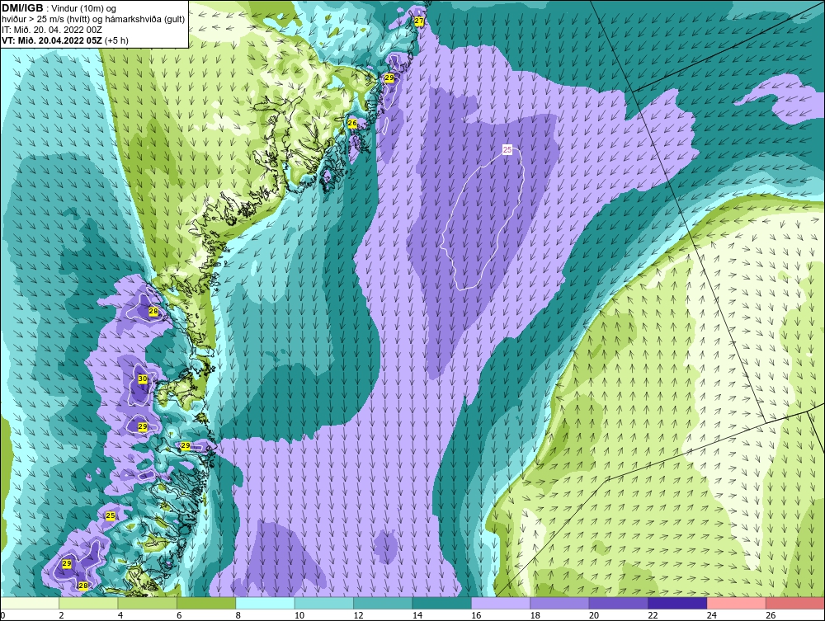825x621 pixels.
Task: Click the scale number 14
Action: pyautogui.click(x=417, y=615)
